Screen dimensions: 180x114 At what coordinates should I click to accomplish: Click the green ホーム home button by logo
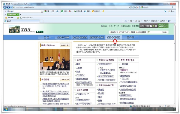[40, 32]
